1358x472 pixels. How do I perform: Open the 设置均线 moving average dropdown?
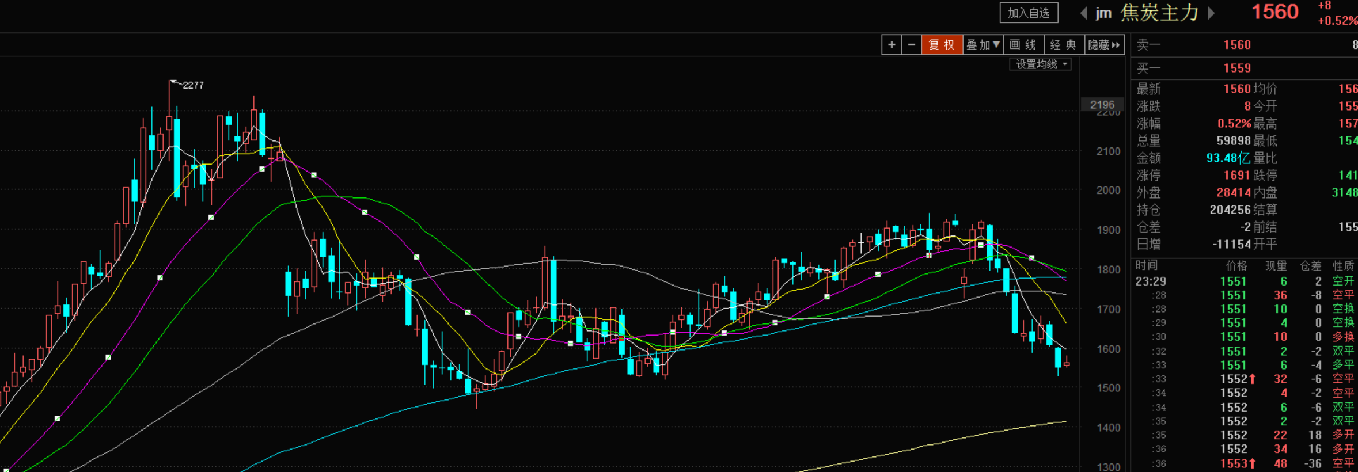click(x=1040, y=64)
